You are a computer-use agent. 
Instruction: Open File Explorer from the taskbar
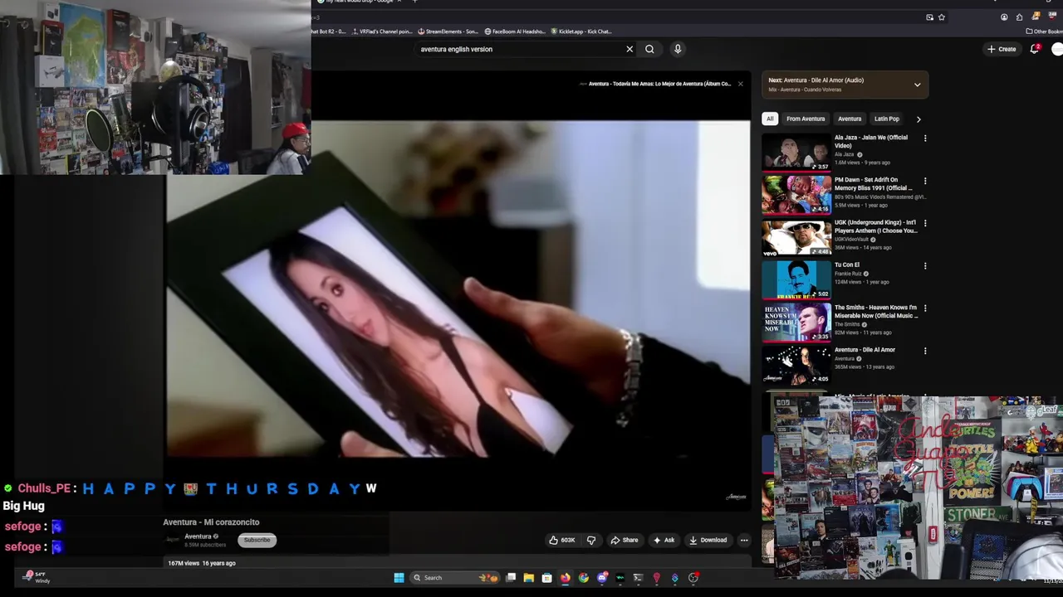[x=528, y=578]
